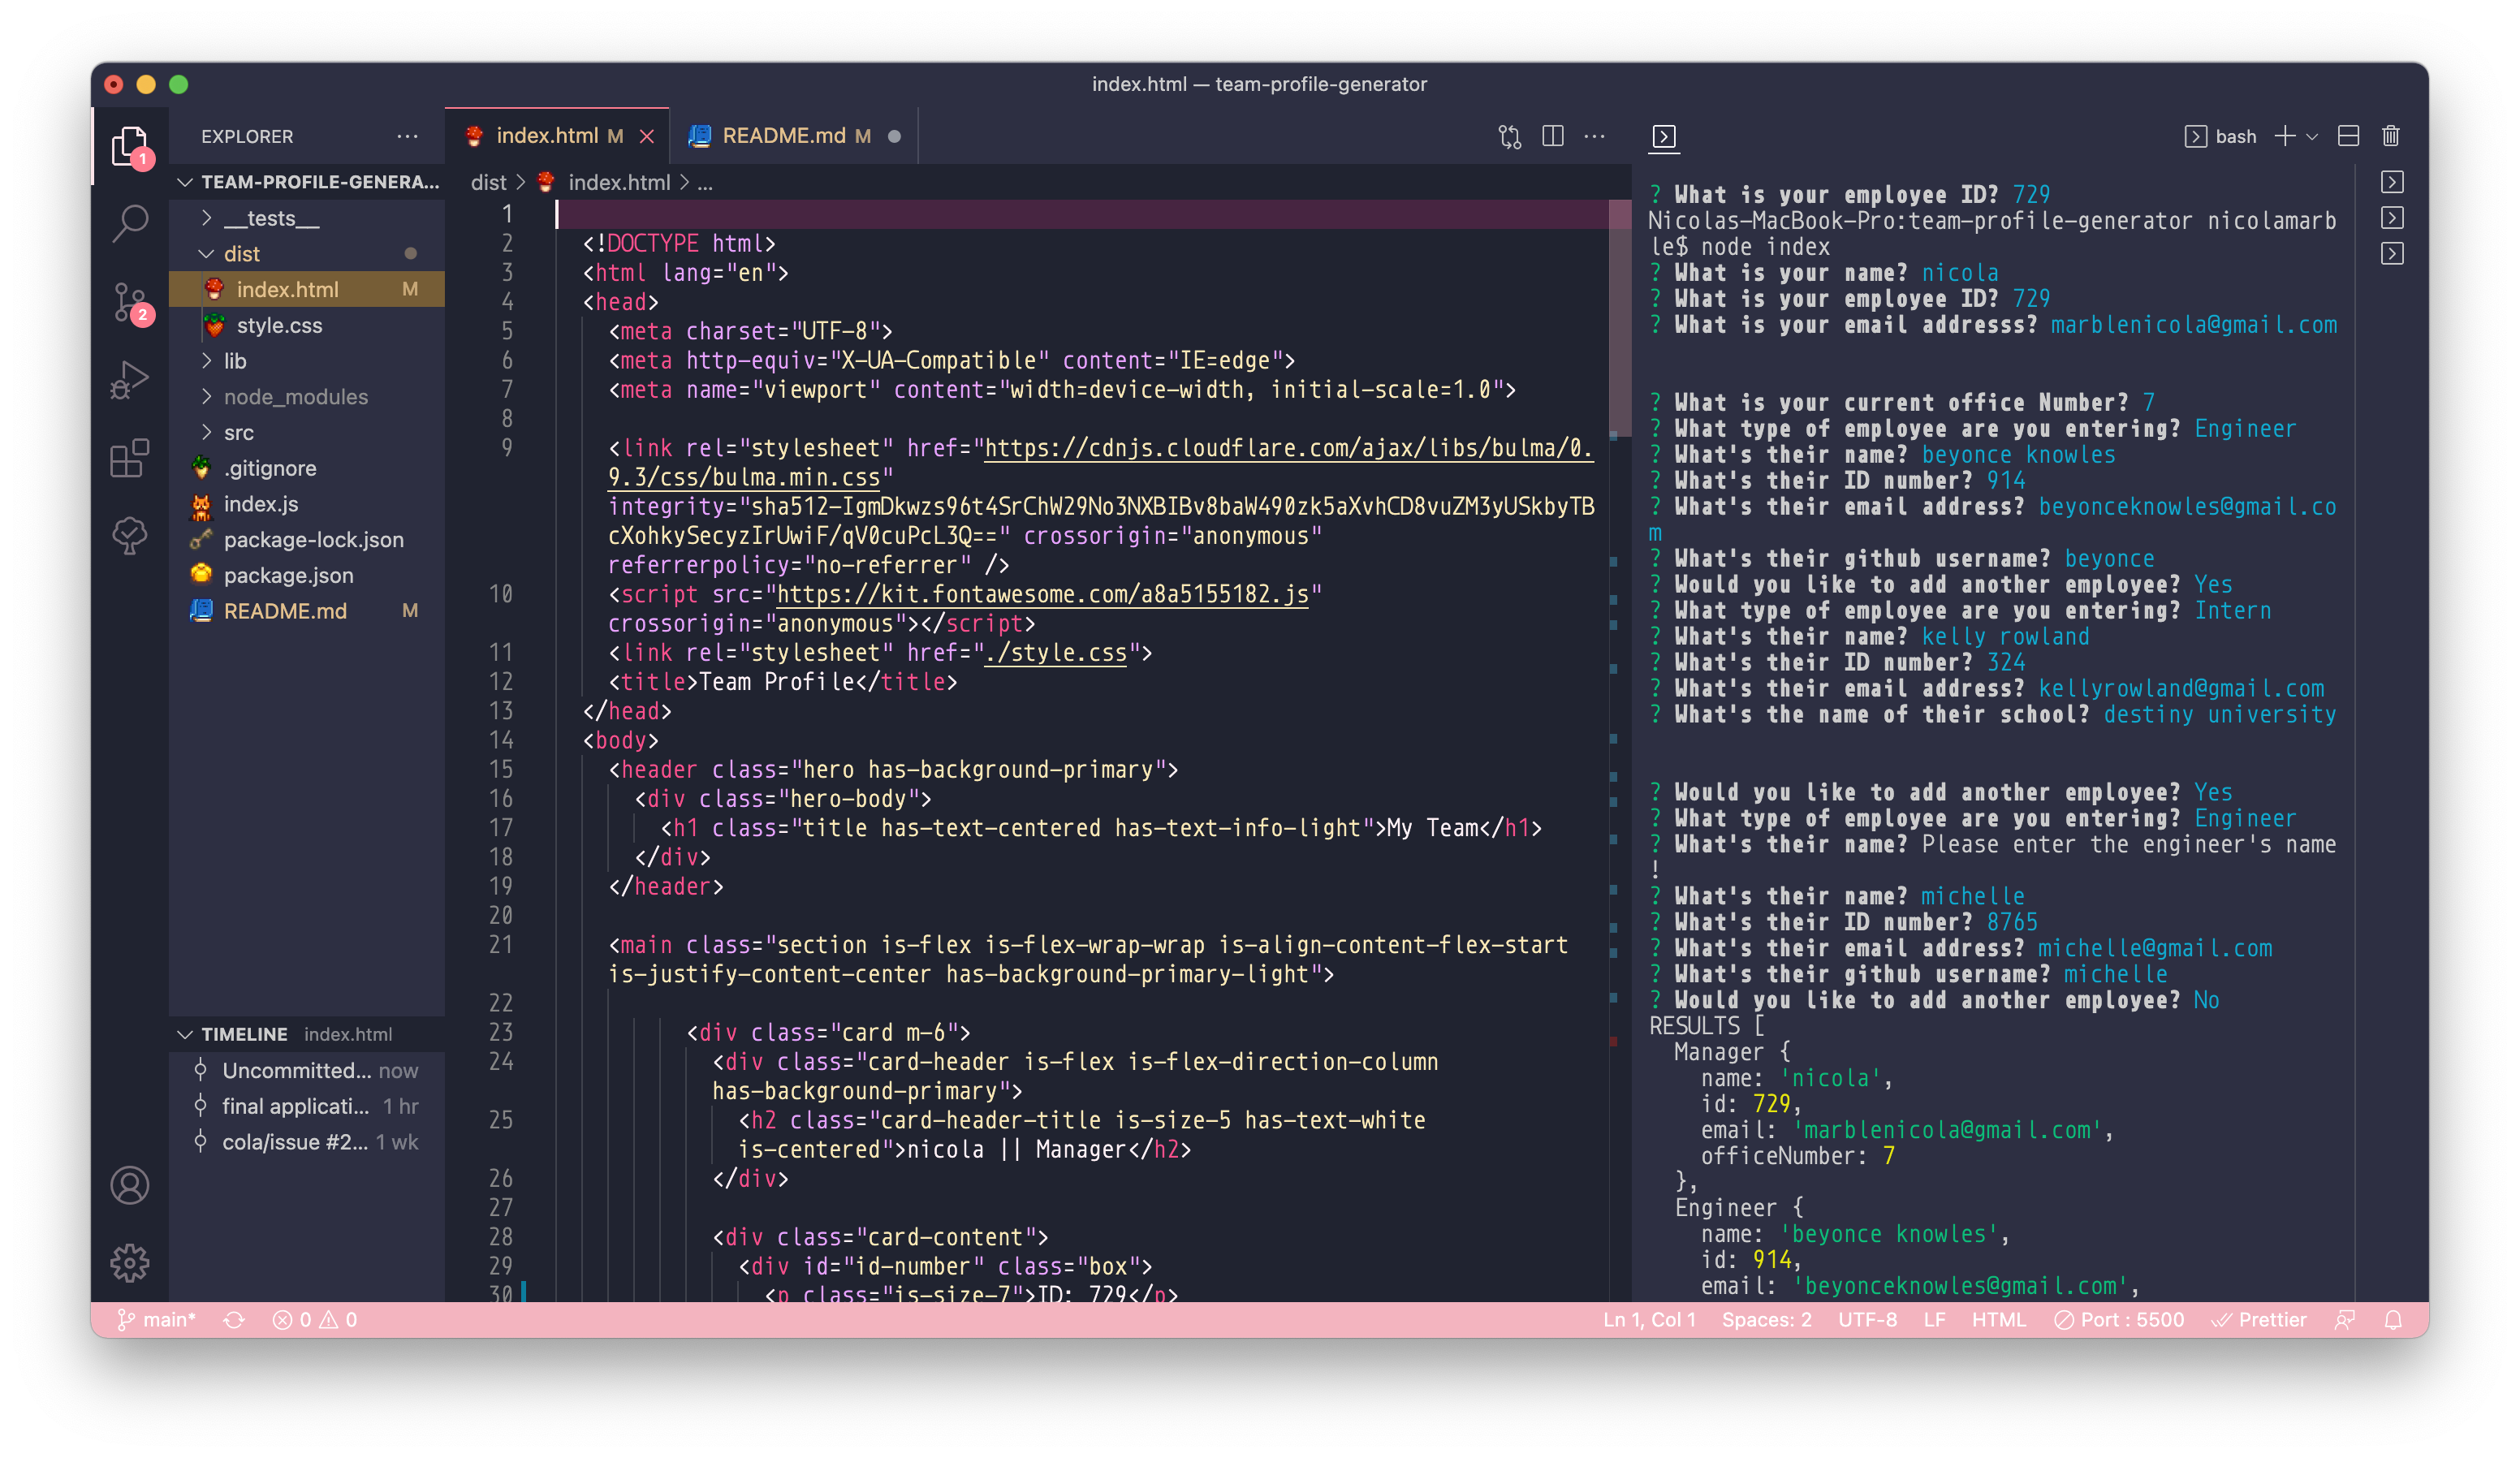The width and height of the screenshot is (2520, 1458).
Task: Create a new terminal
Action: (2285, 136)
